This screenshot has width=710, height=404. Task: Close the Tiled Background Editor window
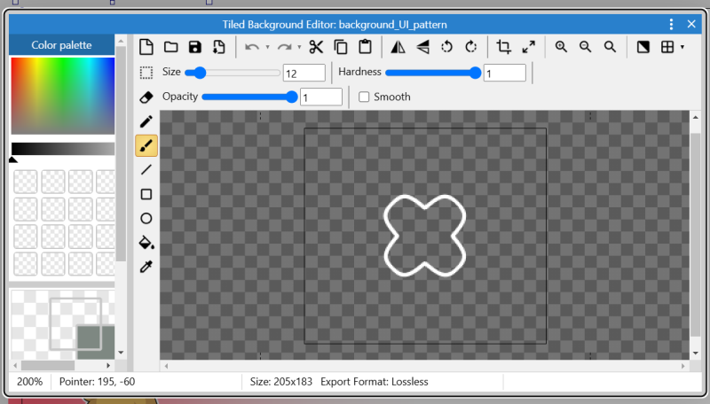[x=691, y=24]
